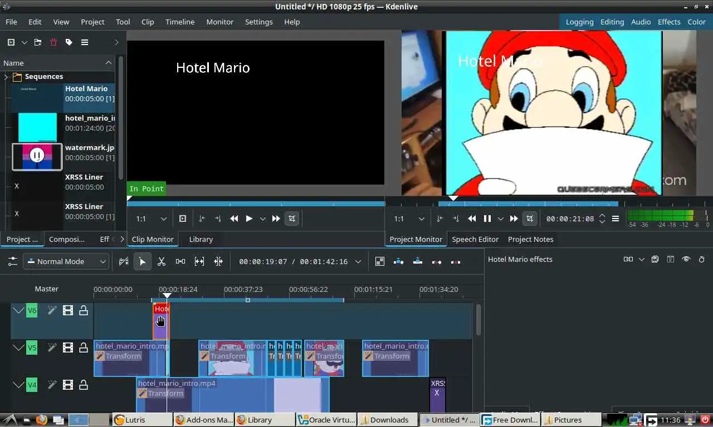This screenshot has width=713, height=427.
Task: Click the Mix Clips icon in timeline toolbar
Action: click(380, 261)
